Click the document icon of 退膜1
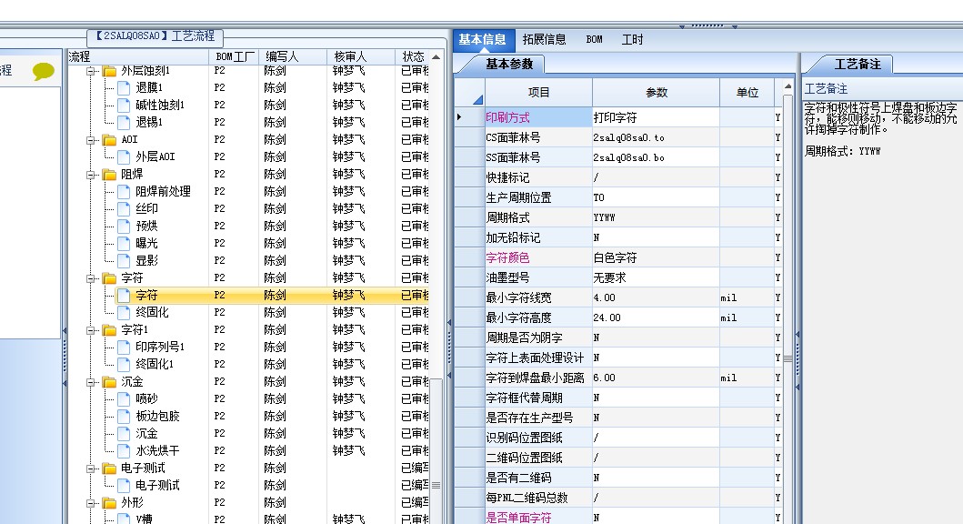This screenshot has height=524, width=963. point(124,88)
